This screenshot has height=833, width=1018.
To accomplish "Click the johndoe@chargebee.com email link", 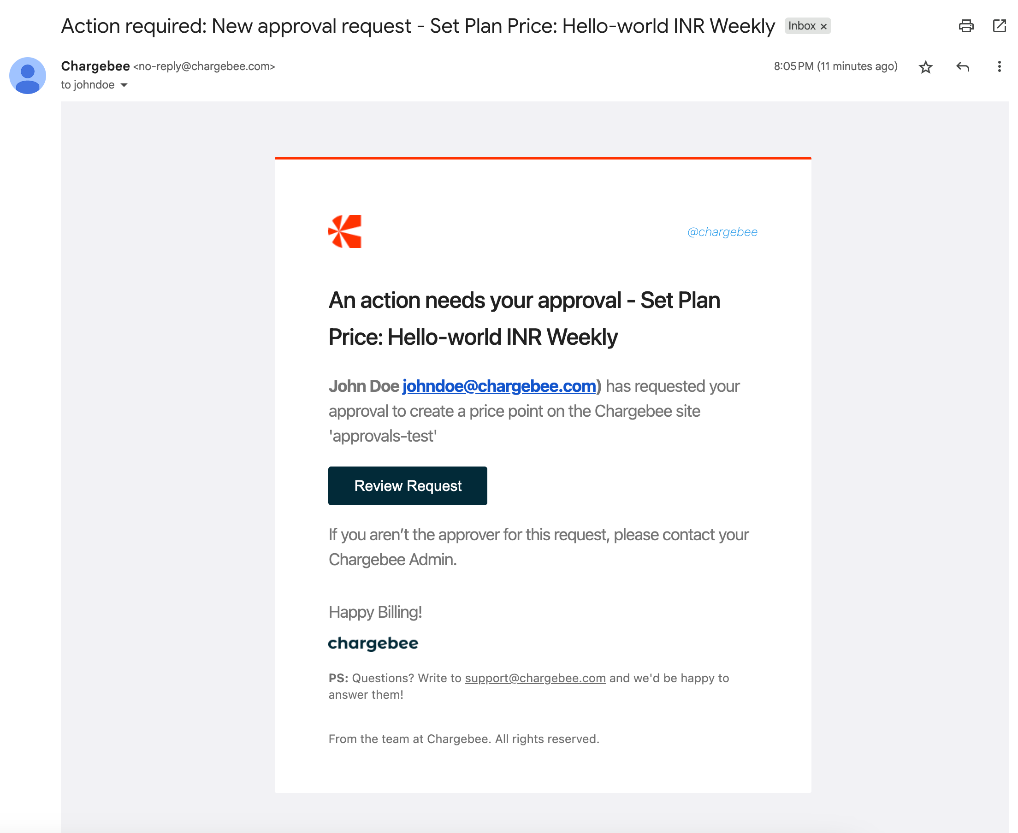I will point(499,386).
